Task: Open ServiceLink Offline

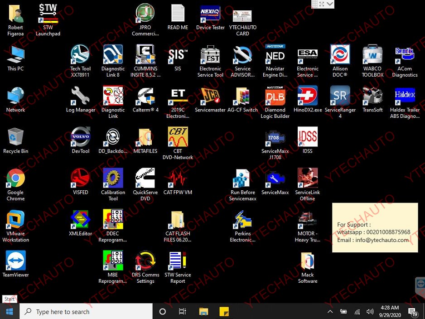Action: pos(308,184)
